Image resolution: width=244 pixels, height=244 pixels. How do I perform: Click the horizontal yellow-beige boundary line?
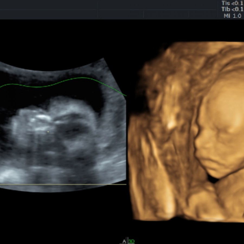(x=63, y=184)
